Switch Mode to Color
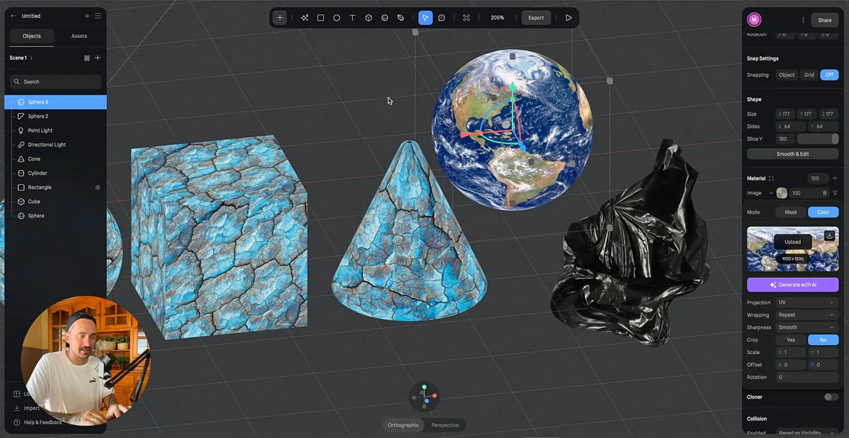This screenshot has width=849, height=438. 823,212
